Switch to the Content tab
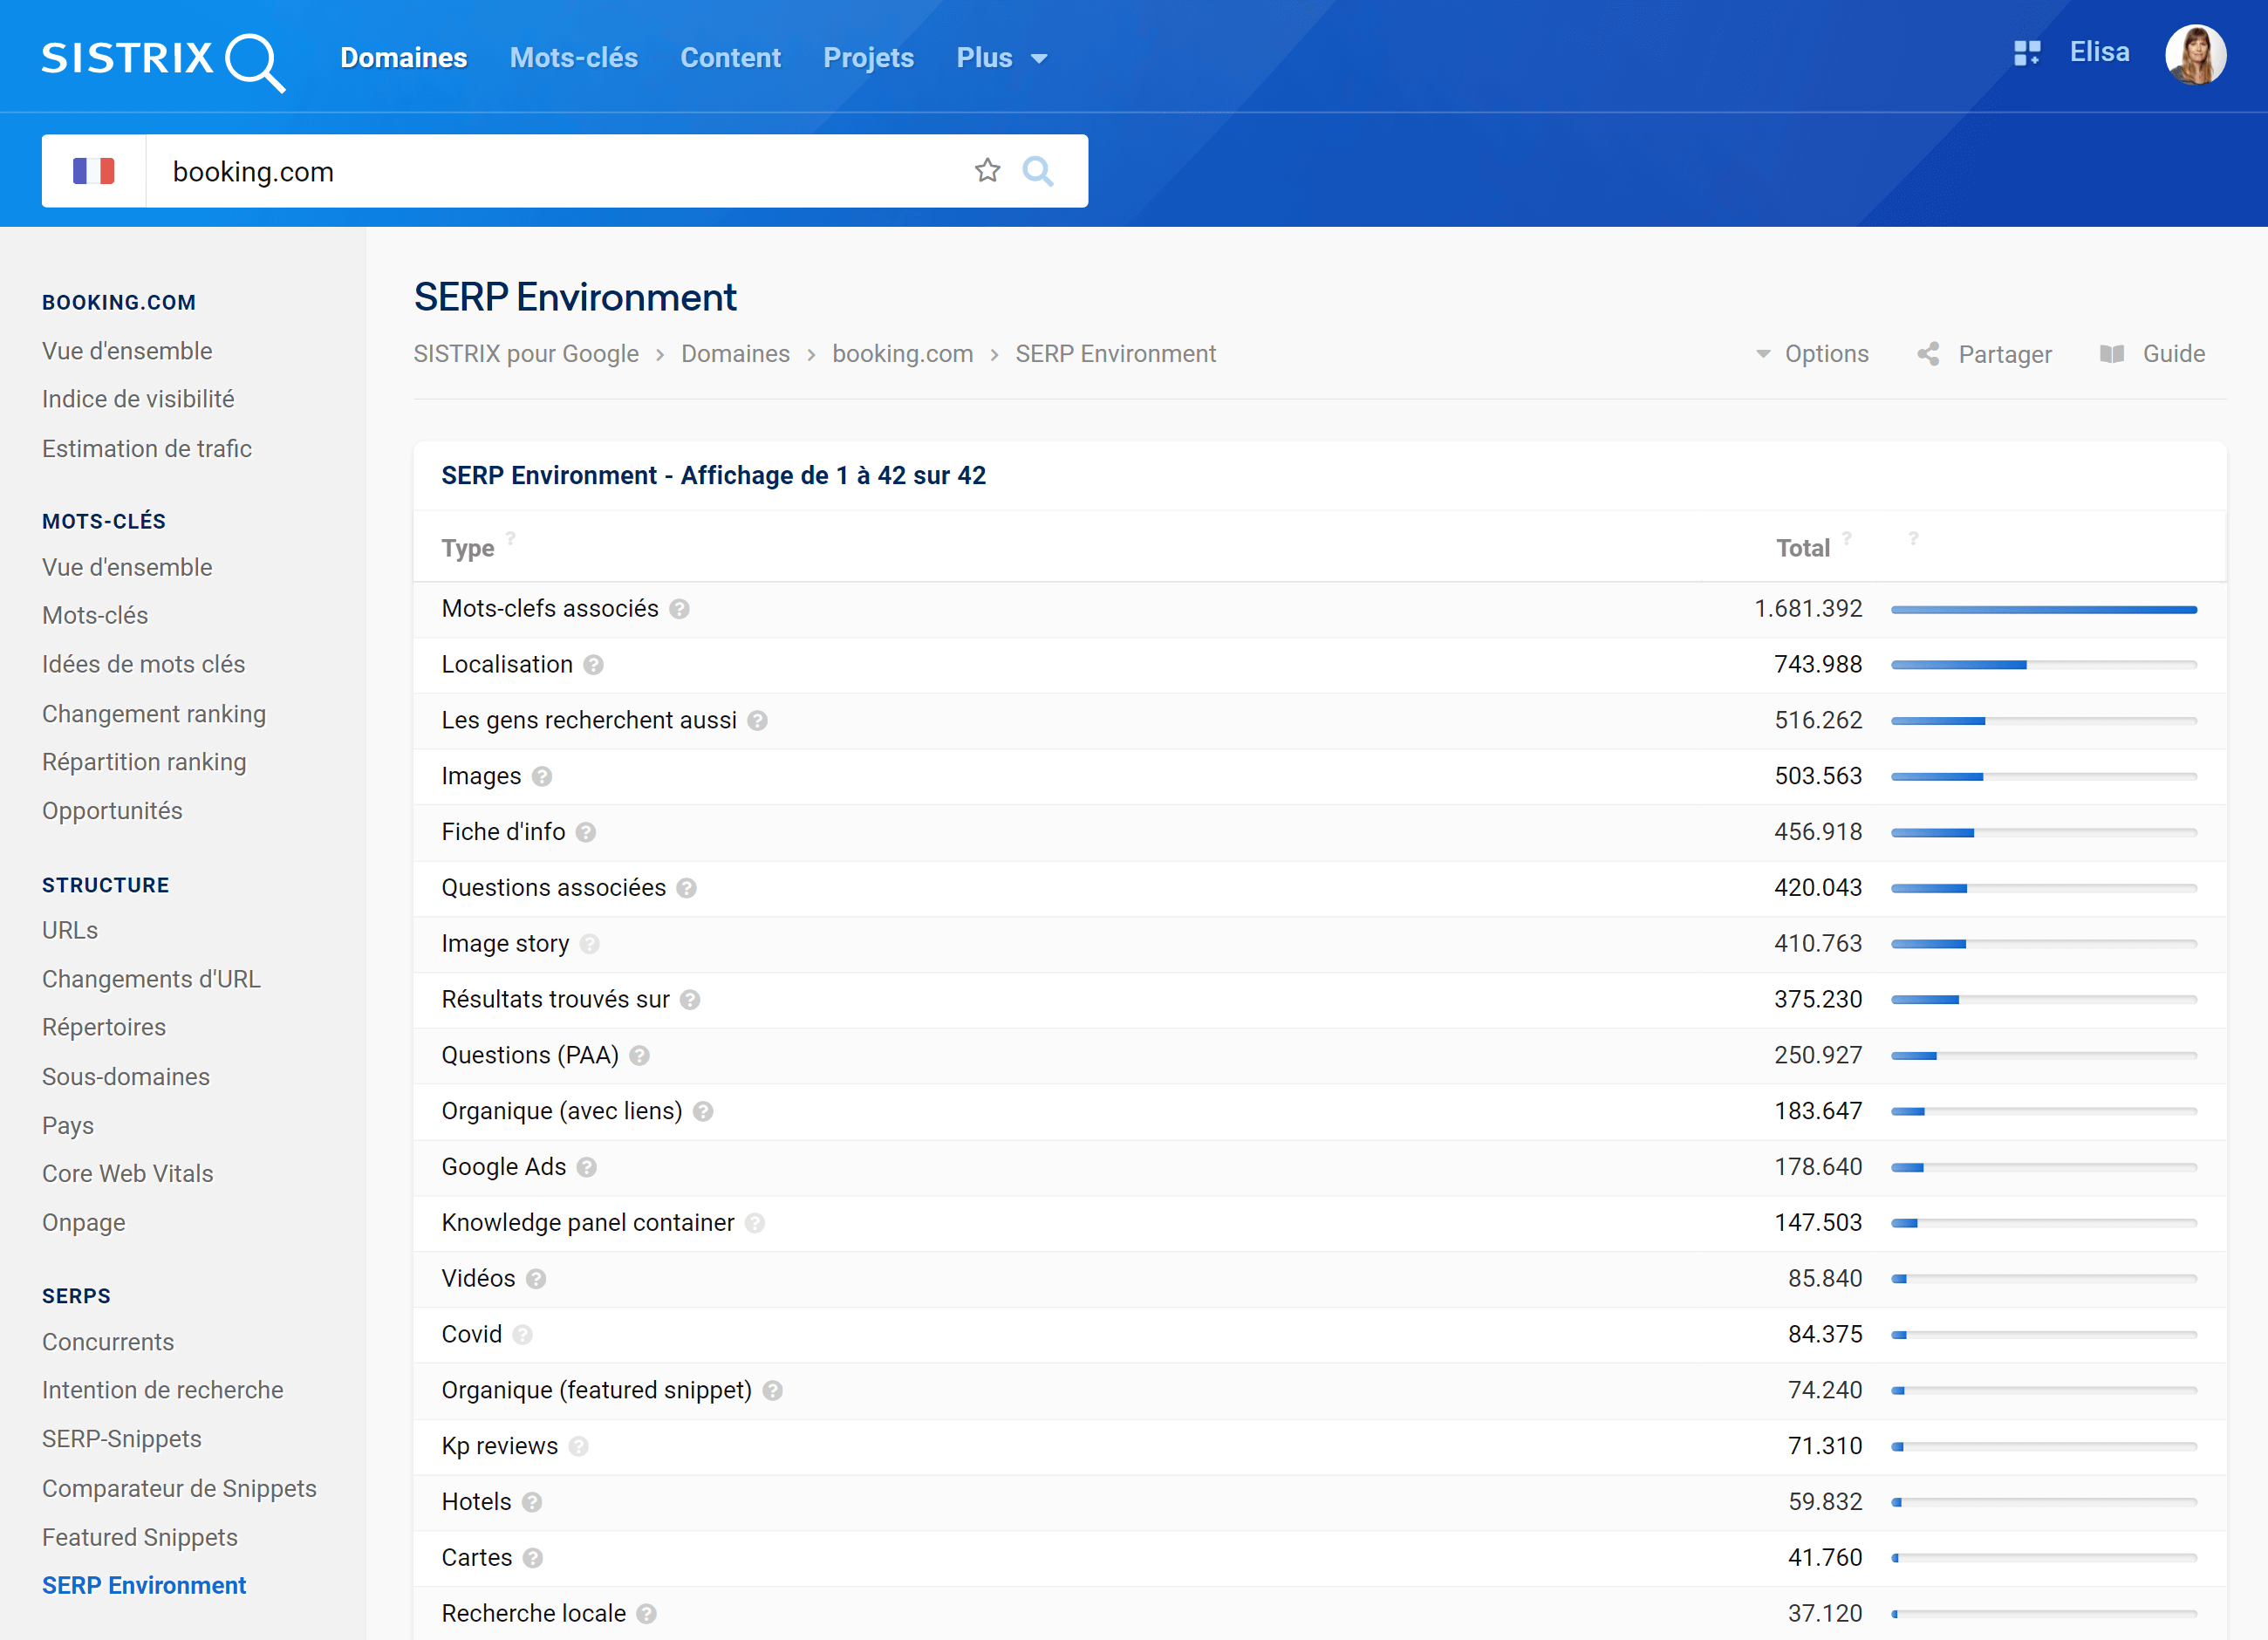The height and width of the screenshot is (1640, 2268). pyautogui.click(x=730, y=58)
